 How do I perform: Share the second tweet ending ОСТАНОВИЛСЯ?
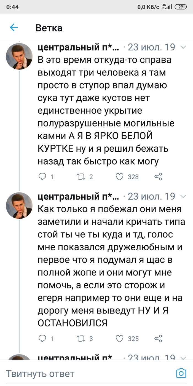[x=158, y=338]
